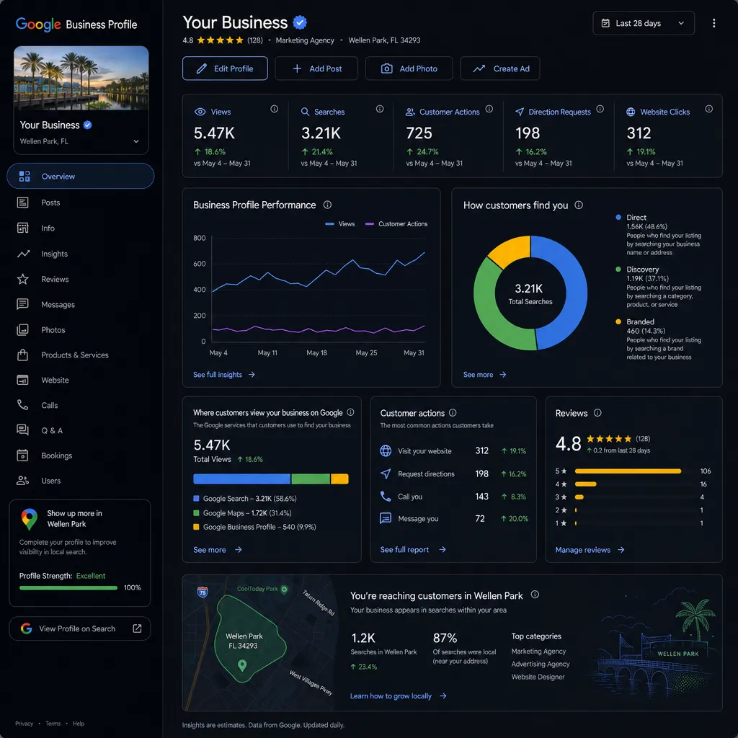Click the info icon on the Views card

click(274, 110)
